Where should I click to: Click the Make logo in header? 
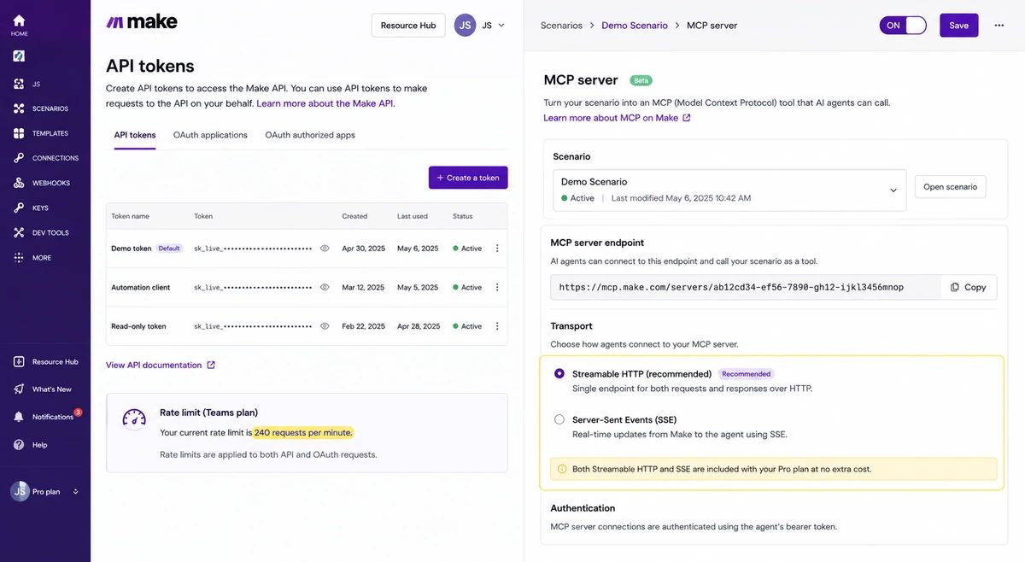click(142, 22)
